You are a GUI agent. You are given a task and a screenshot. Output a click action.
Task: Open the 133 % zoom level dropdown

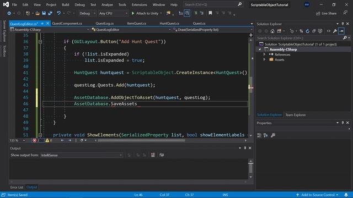point(18,140)
